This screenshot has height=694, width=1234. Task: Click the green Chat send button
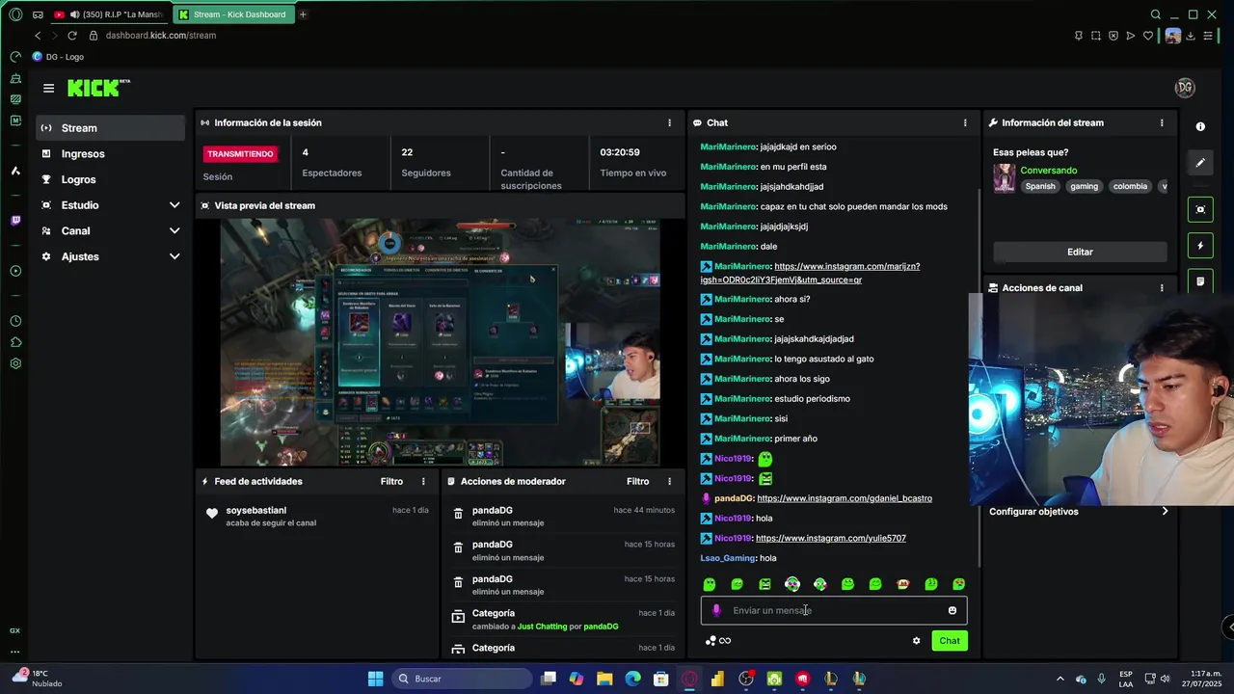click(x=950, y=641)
